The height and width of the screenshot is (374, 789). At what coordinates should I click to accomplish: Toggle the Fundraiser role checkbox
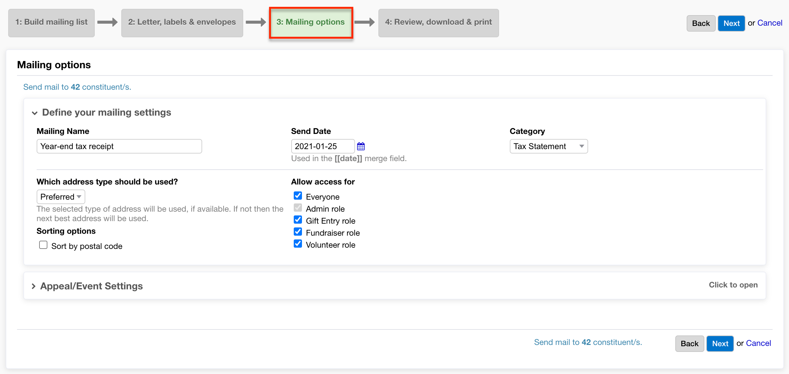298,232
